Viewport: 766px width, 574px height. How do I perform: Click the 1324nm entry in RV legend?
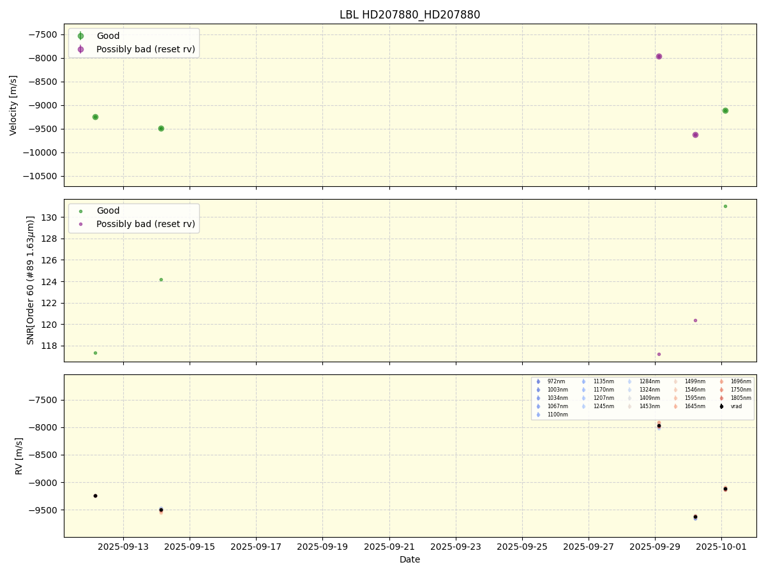(x=649, y=390)
